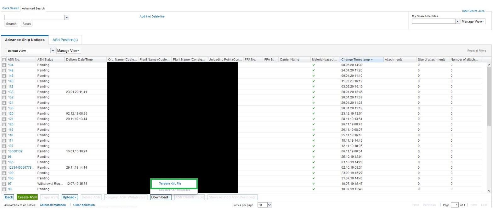The height and width of the screenshot is (210, 493).
Task: Click the Search button
Action: 11,24
